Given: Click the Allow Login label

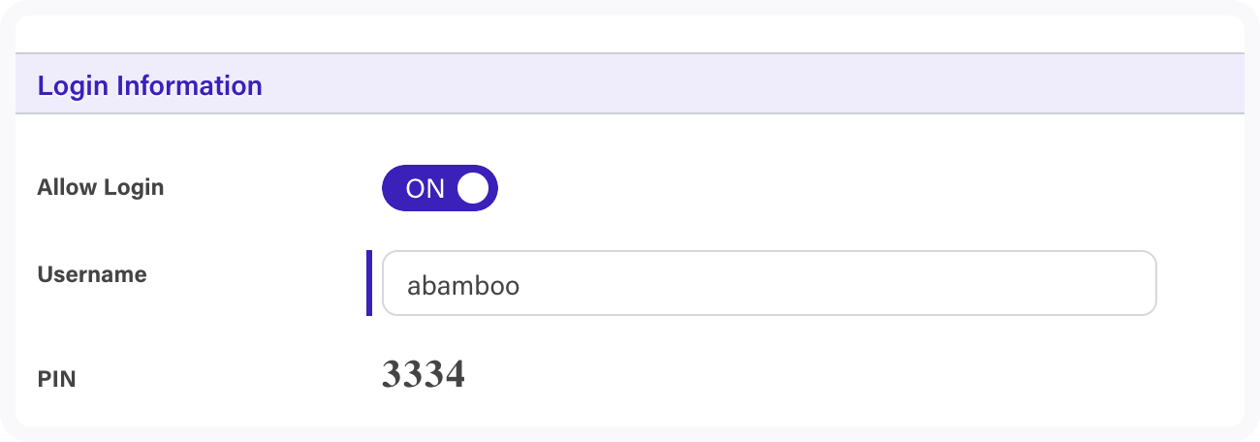Looking at the screenshot, I should (x=101, y=187).
